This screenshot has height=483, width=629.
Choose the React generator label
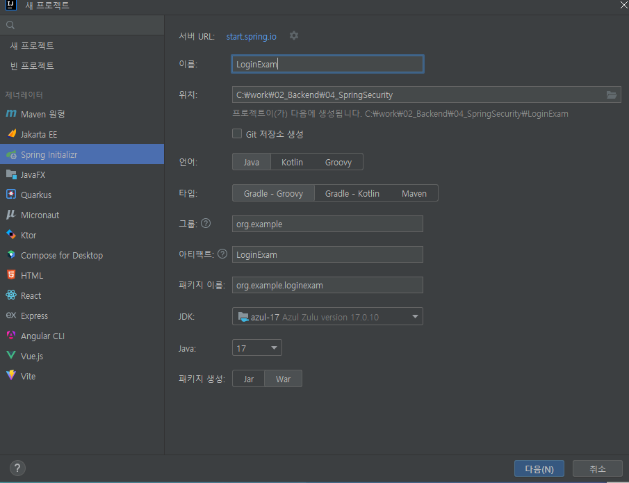point(31,295)
